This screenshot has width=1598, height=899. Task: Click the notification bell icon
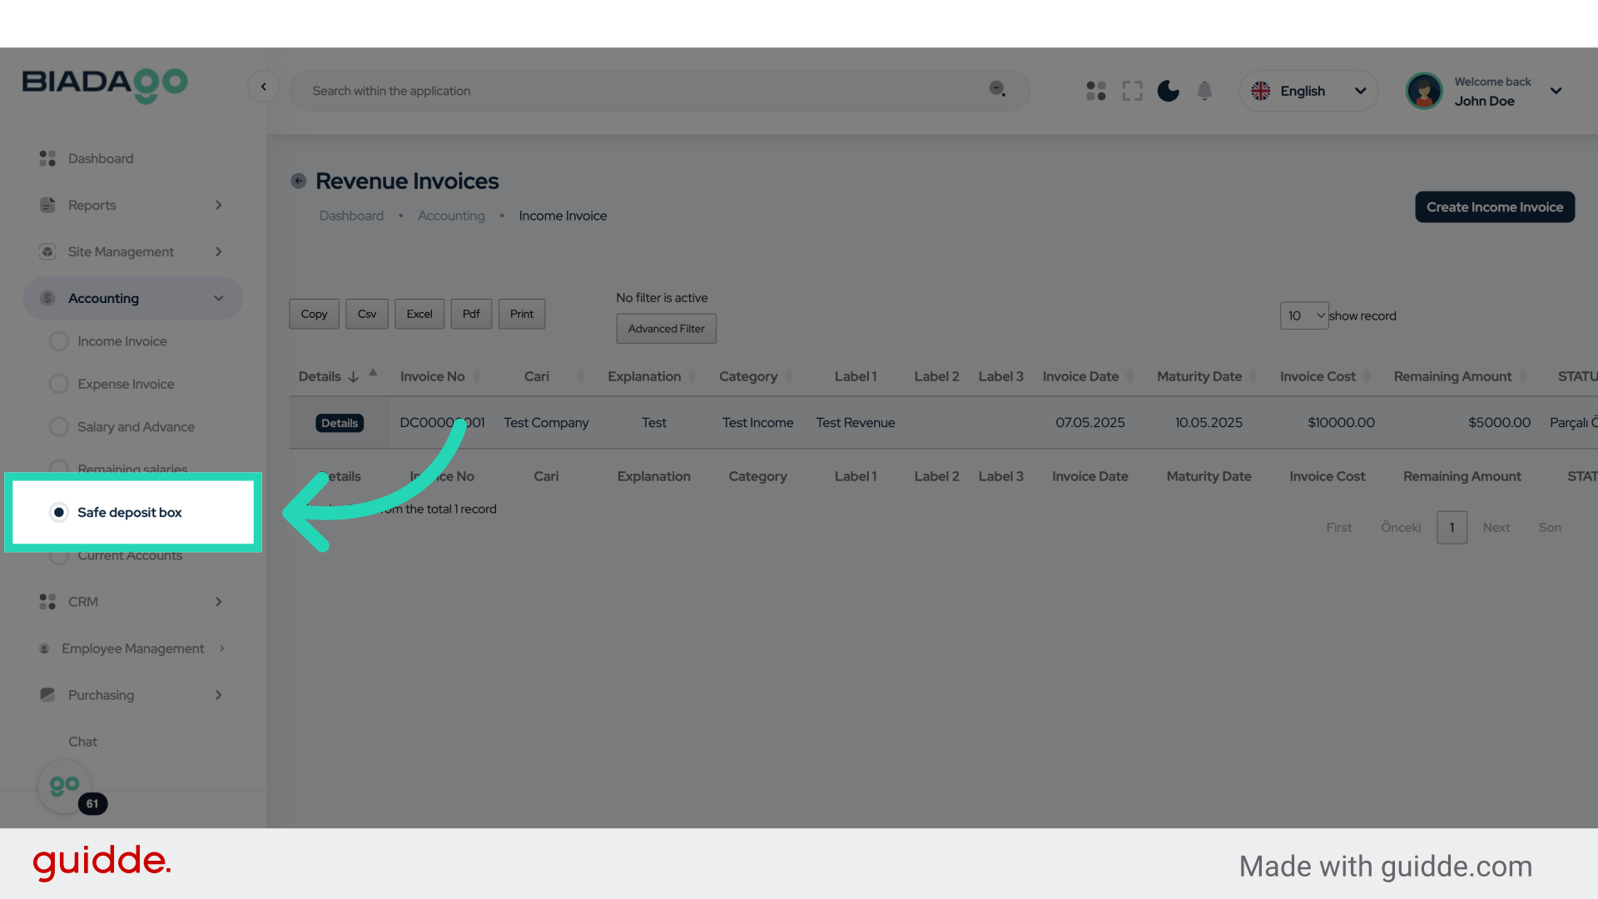(1204, 91)
